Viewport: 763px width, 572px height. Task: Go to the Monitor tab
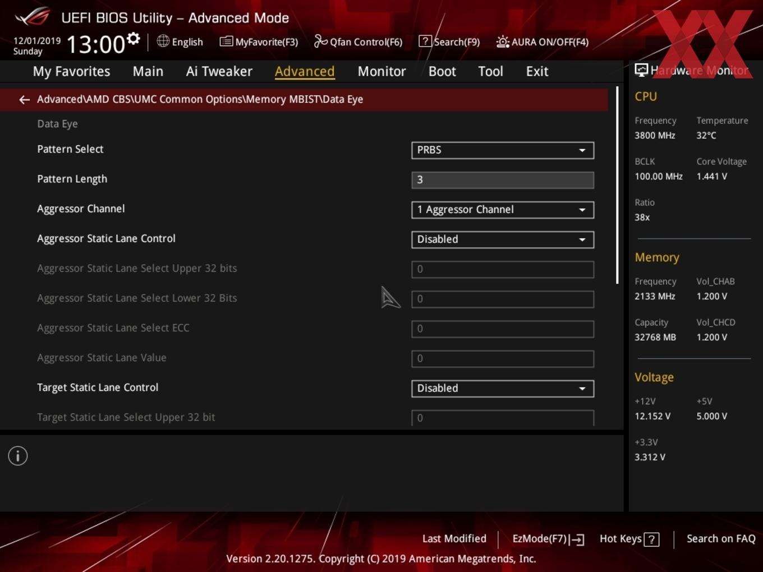382,71
